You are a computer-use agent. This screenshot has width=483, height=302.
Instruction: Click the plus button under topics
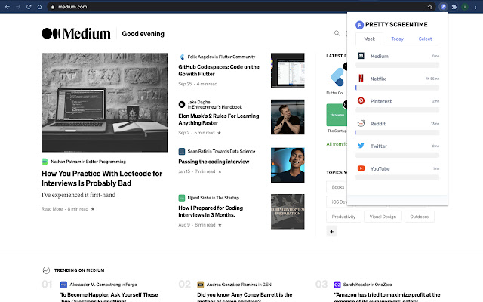click(x=332, y=232)
